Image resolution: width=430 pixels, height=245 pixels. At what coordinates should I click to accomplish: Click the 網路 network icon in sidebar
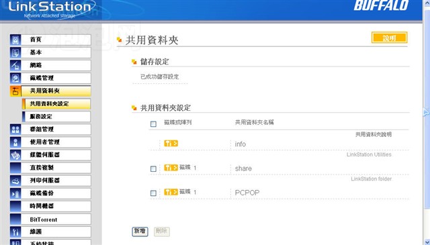tap(15, 66)
